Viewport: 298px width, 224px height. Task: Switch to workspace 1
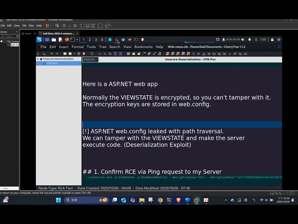(x=83, y=40)
